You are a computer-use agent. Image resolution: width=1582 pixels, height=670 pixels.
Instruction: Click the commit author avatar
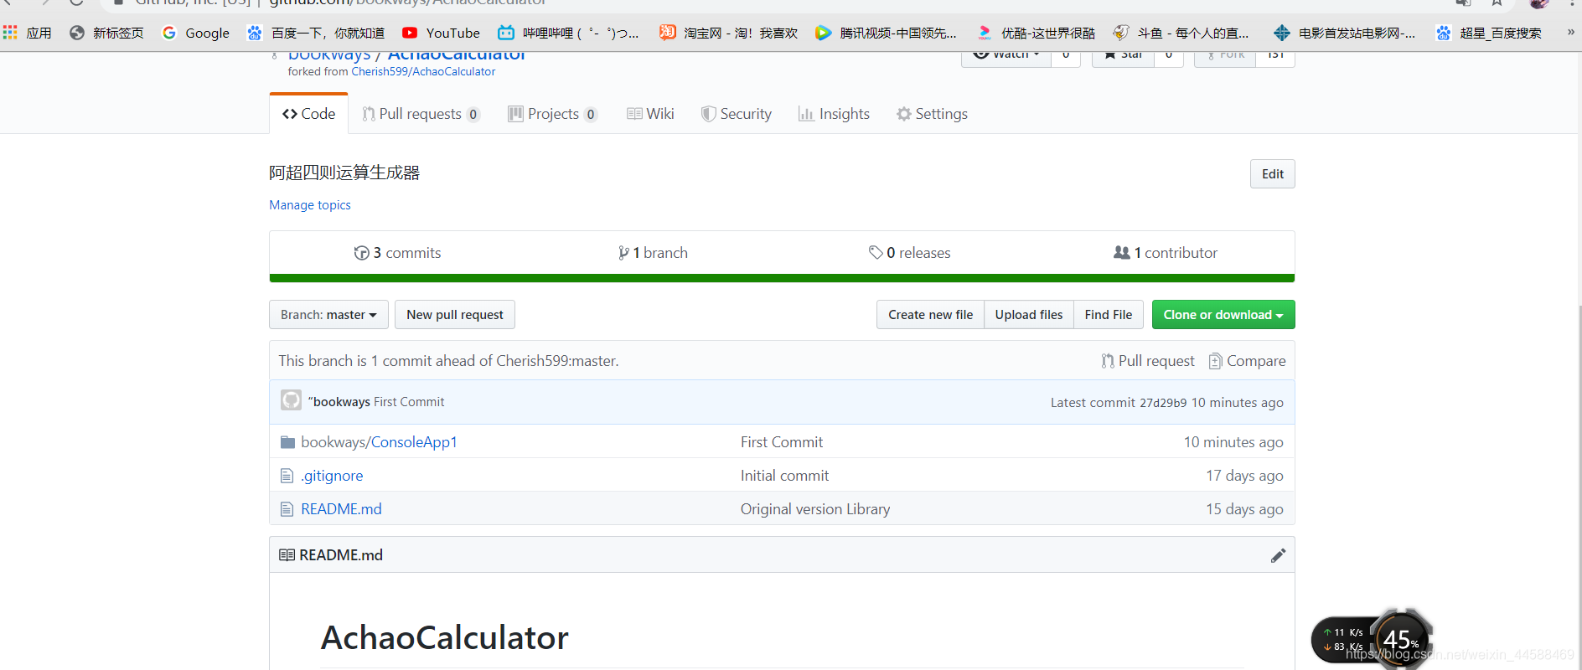tap(291, 400)
